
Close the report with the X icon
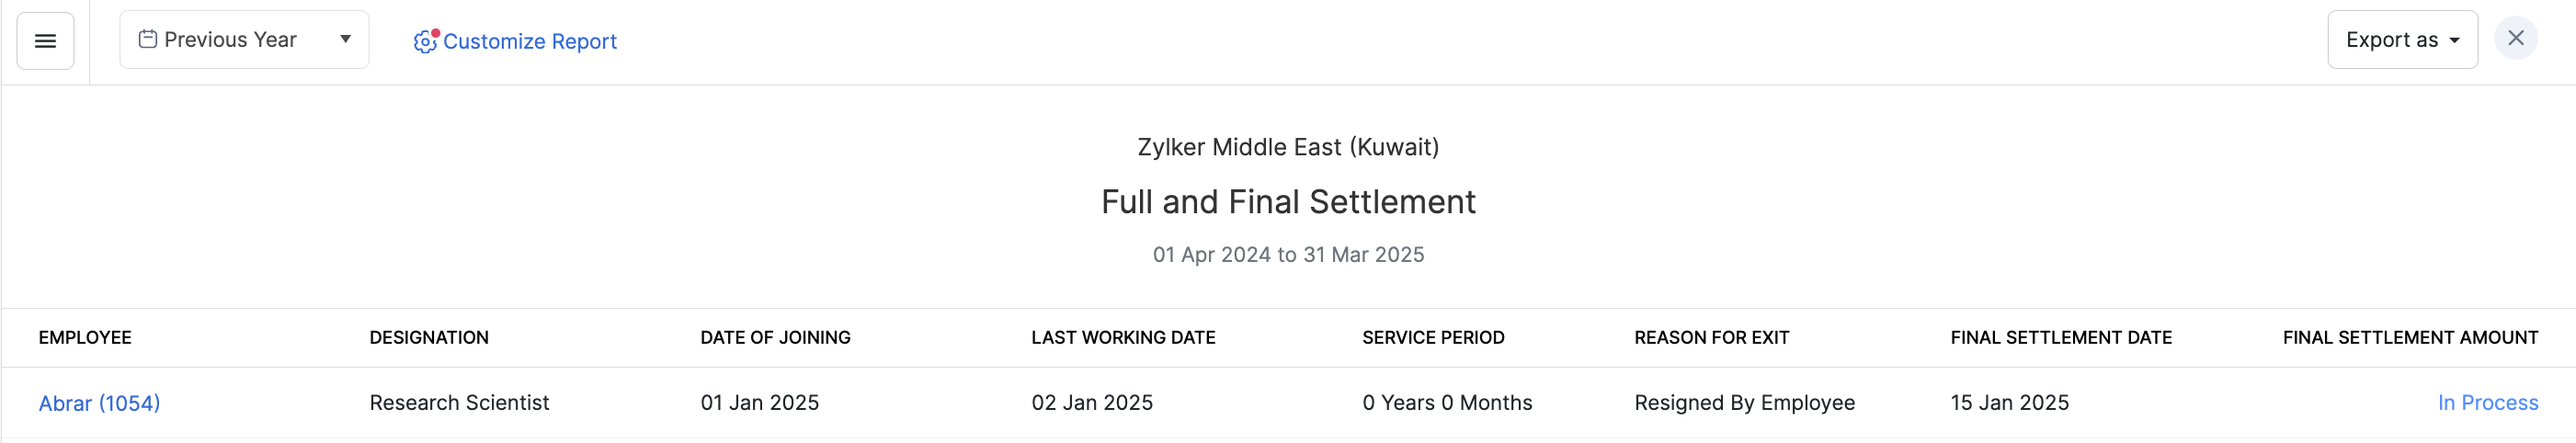coord(2515,39)
